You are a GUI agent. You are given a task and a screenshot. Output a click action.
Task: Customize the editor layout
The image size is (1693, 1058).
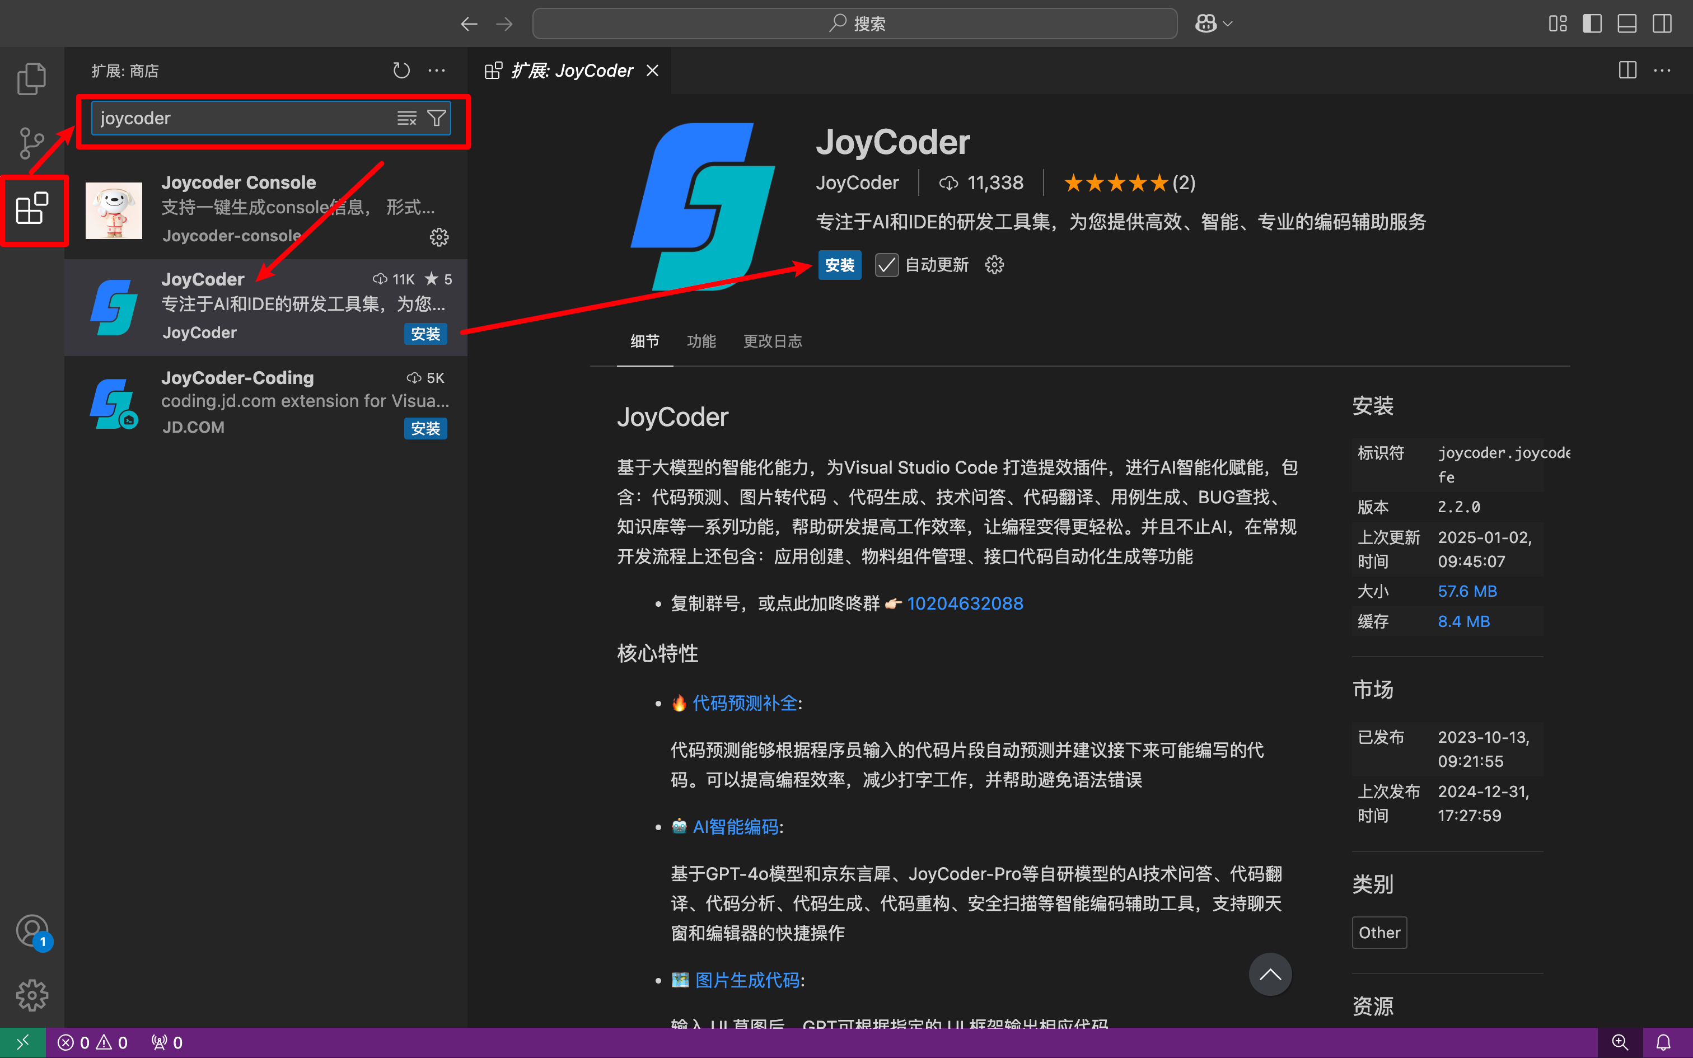coord(1558,24)
